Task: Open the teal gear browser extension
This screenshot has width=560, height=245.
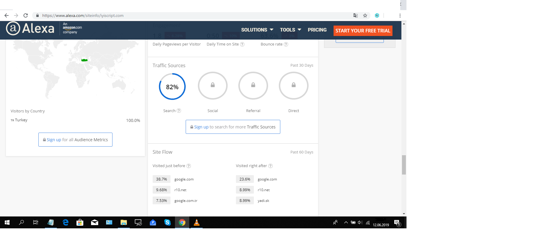Action: [x=377, y=15]
